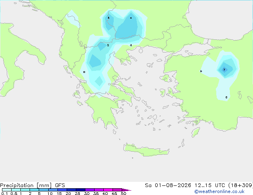Click the 10–15 mm legend swatch
Image resolution: width=253 pixels, height=195 pixels.
coord(53,190)
